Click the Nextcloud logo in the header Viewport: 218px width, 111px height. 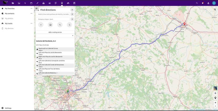tap(5, 3)
